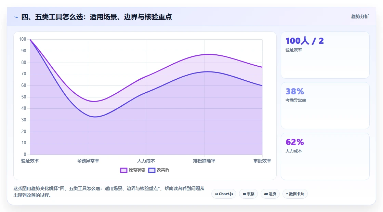Toggle the 原有状态 legend swatch
Viewport: 383px width, 212px height.
[123, 170]
